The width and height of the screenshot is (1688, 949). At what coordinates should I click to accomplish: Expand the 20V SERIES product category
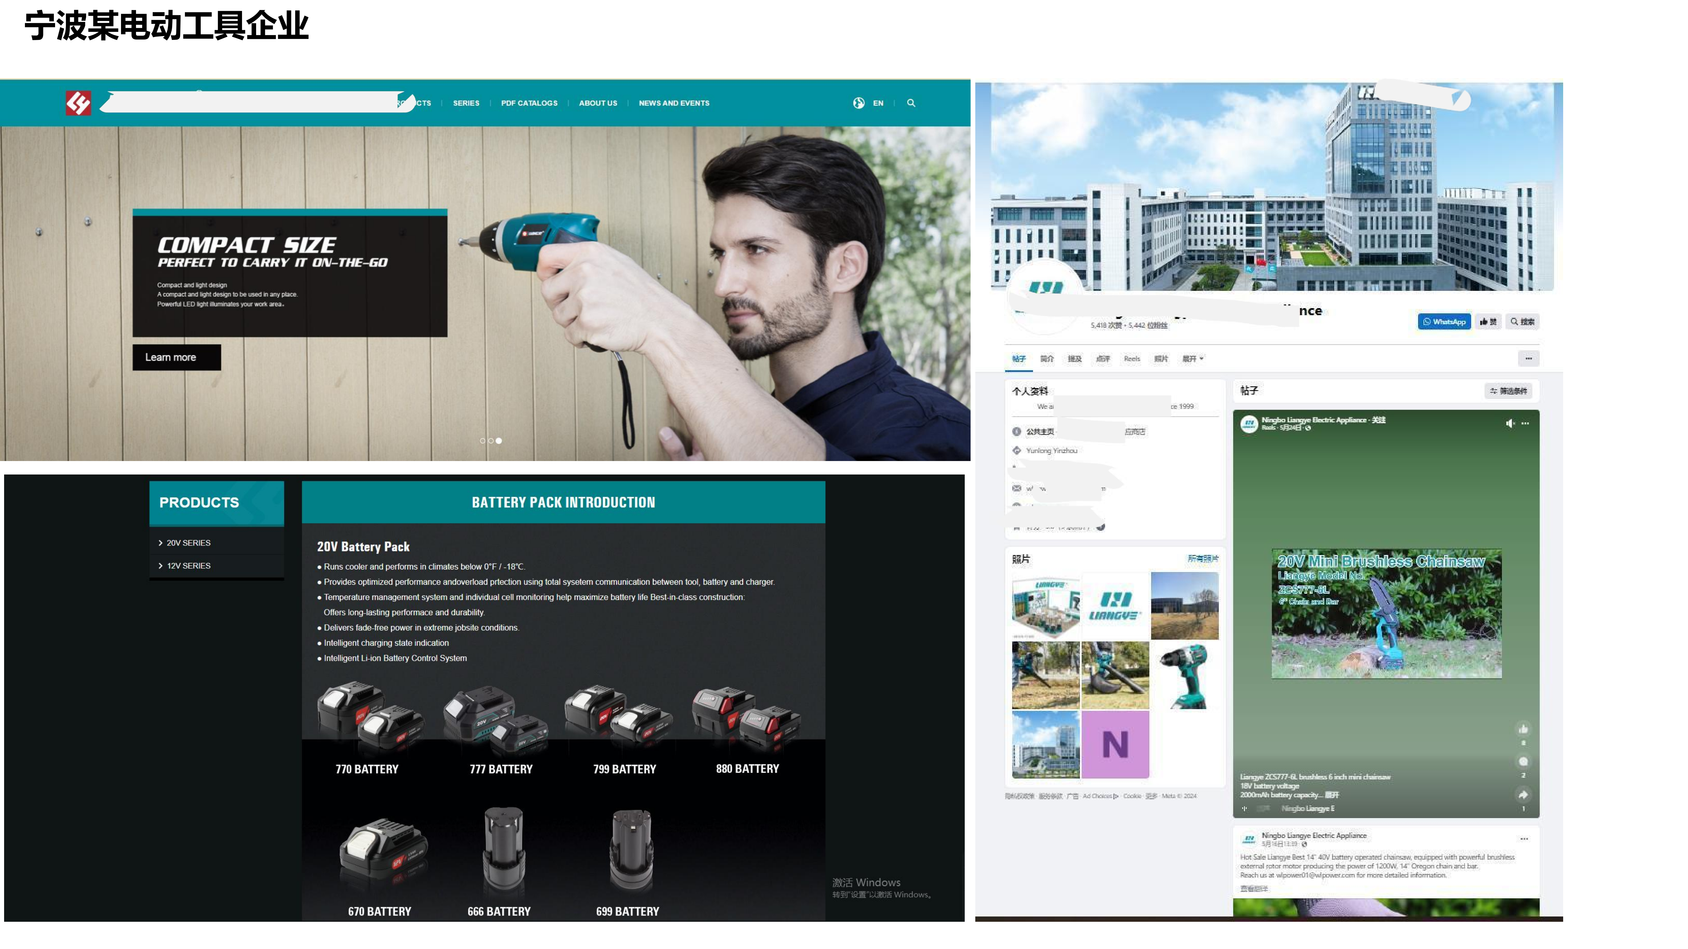[216, 543]
